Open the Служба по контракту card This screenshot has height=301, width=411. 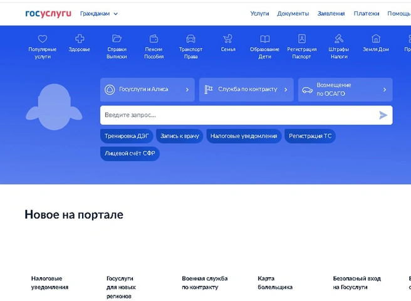246,90
